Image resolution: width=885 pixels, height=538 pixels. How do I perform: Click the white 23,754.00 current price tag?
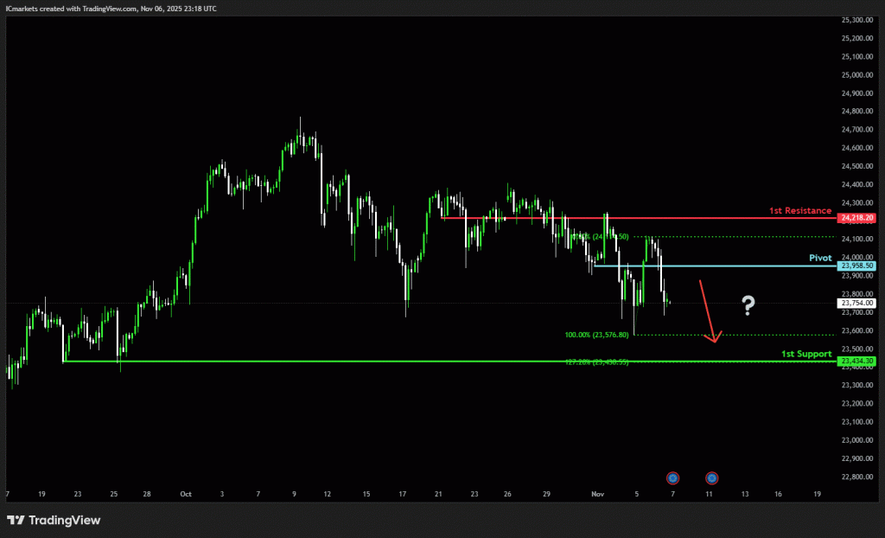[x=856, y=304]
